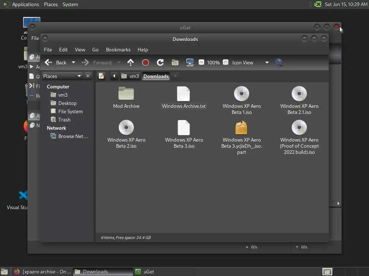Viewport: 369px width, 276px height.
Task: Open the Places menu in top panel
Action: coord(51,4)
